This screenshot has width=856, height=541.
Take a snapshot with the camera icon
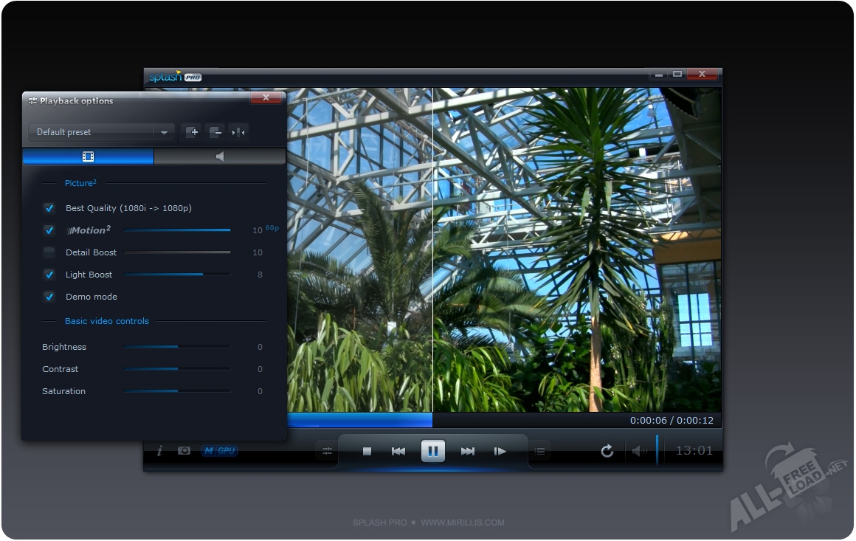[184, 451]
